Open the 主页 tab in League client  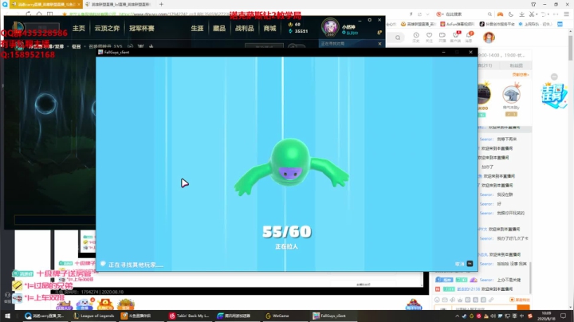pos(79,28)
